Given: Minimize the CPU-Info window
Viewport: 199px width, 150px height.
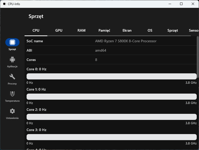Looking at the screenshot, I should 170,4.
